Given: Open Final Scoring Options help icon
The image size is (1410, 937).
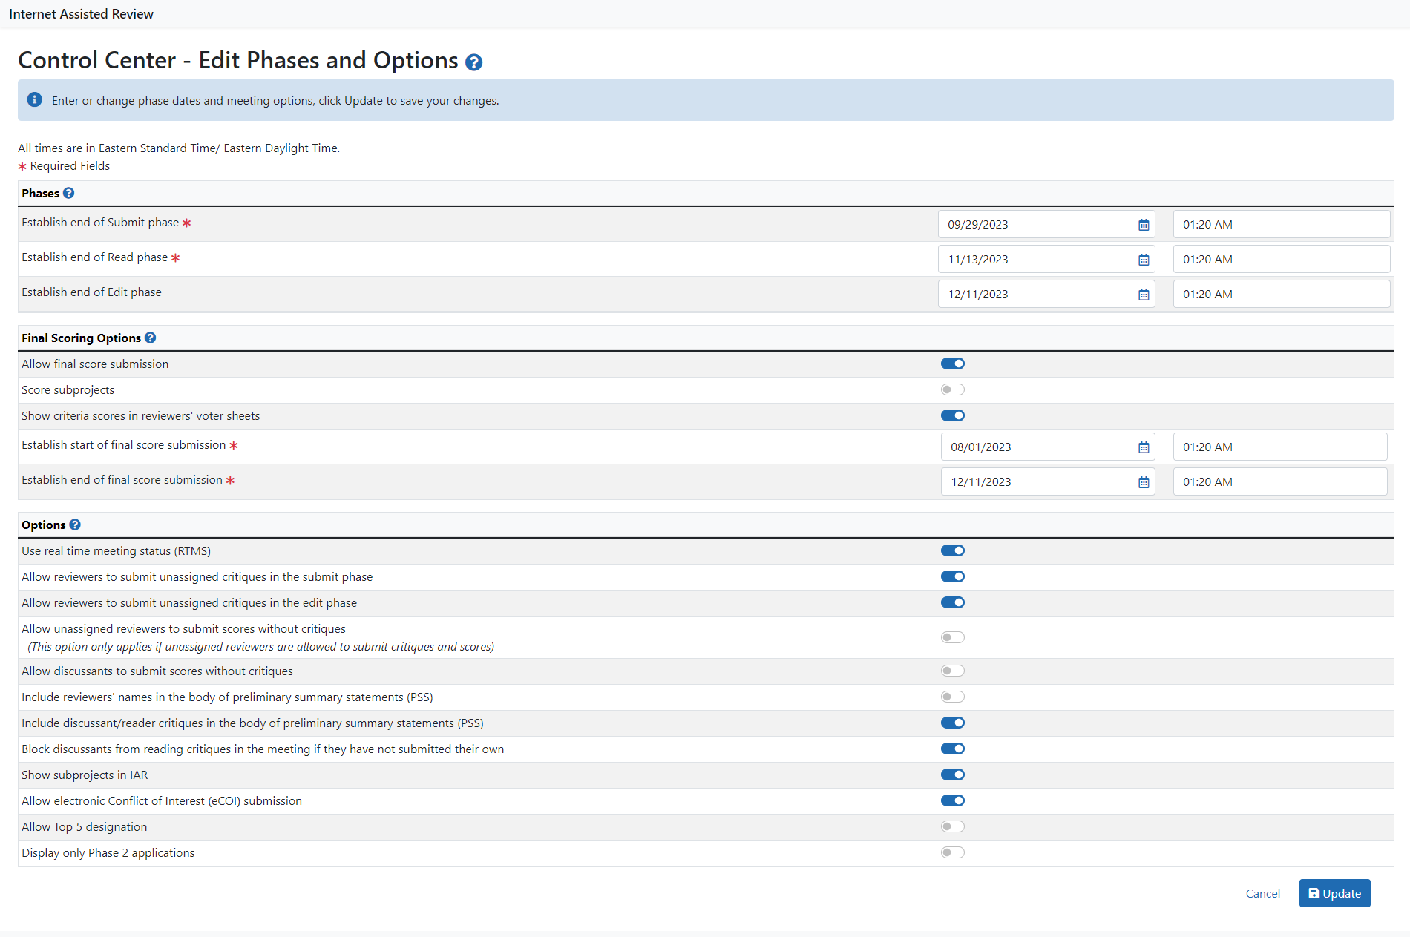Looking at the screenshot, I should click(x=150, y=338).
